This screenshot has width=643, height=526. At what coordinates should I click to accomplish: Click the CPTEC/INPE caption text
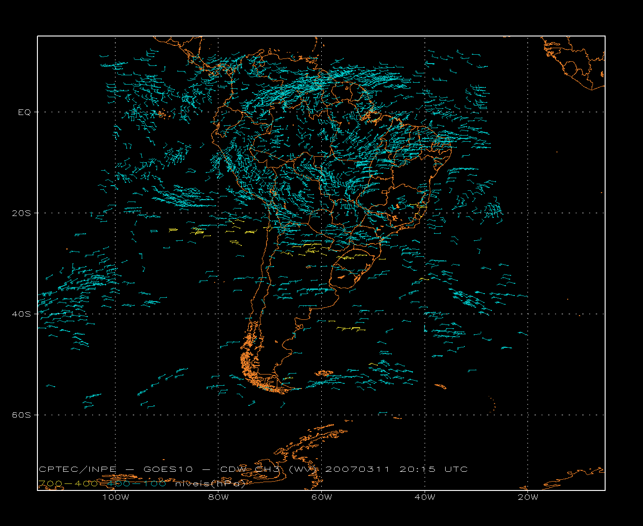click(x=78, y=469)
